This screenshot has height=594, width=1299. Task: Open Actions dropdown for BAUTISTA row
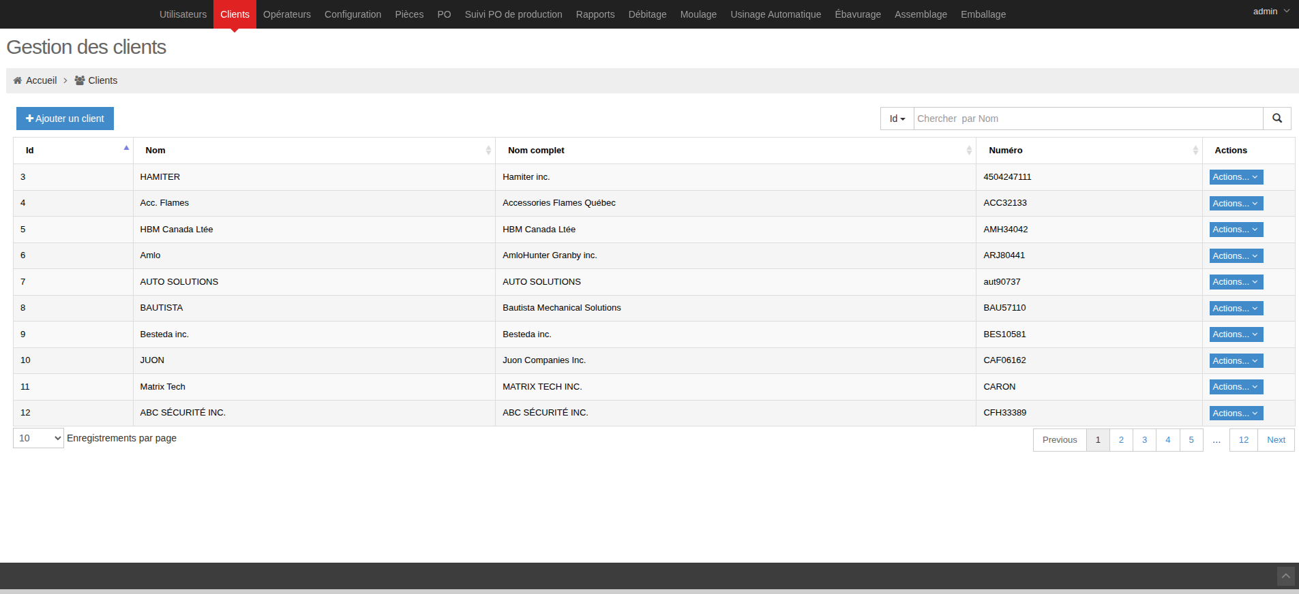[1236, 308]
